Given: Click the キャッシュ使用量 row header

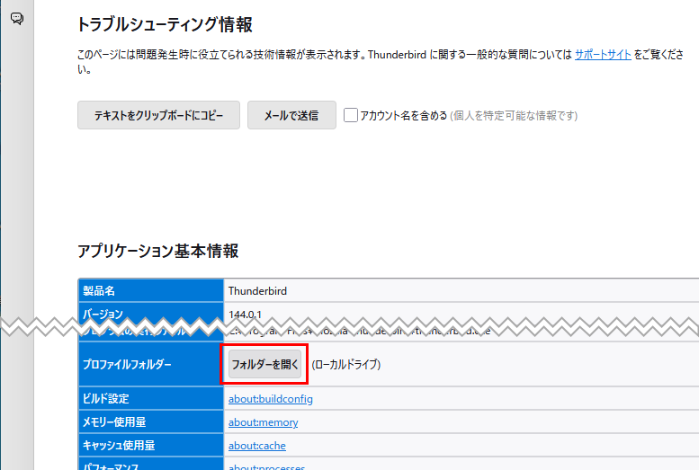Looking at the screenshot, I should (x=119, y=446).
